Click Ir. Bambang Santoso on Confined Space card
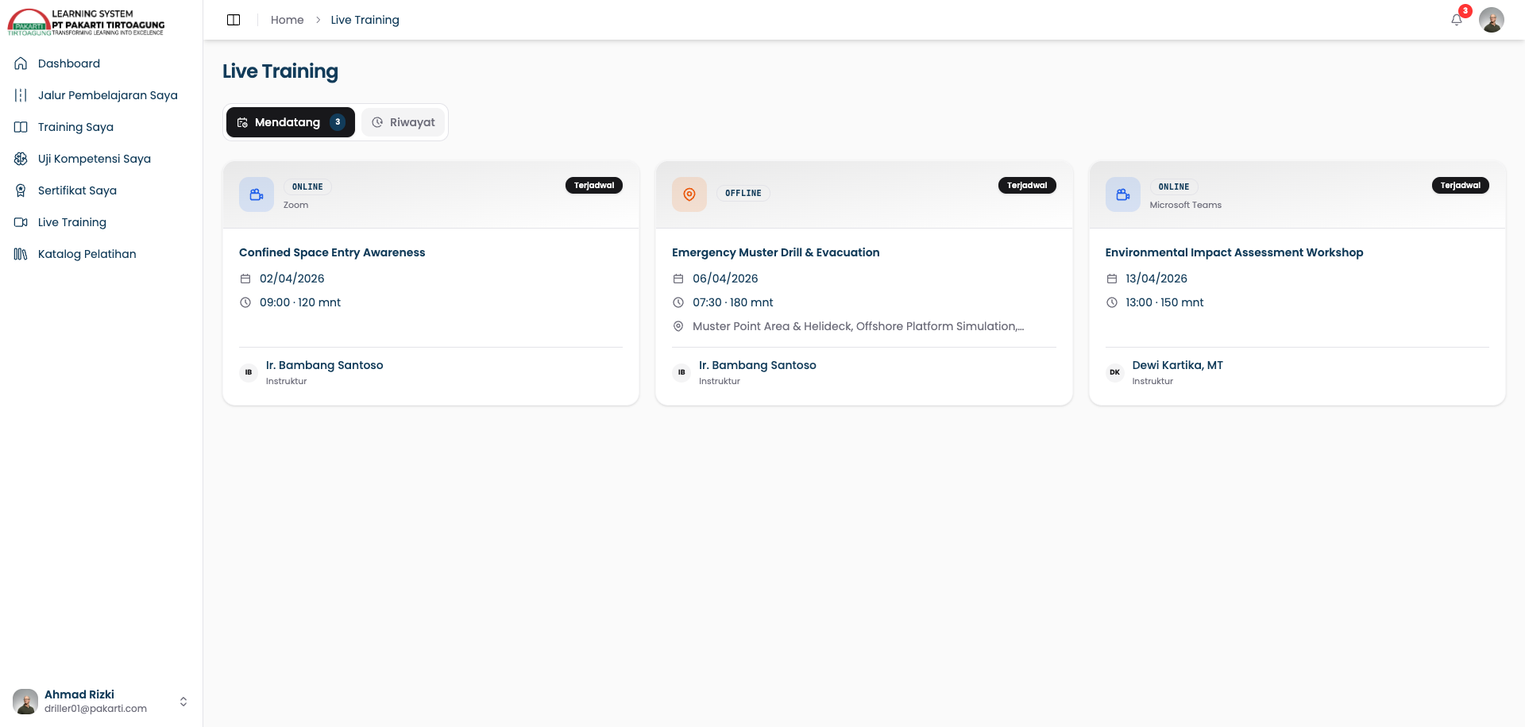 coord(324,365)
